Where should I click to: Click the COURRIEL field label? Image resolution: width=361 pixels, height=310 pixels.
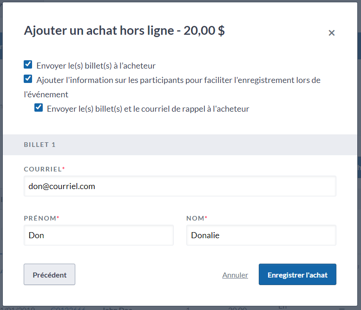tap(43, 169)
